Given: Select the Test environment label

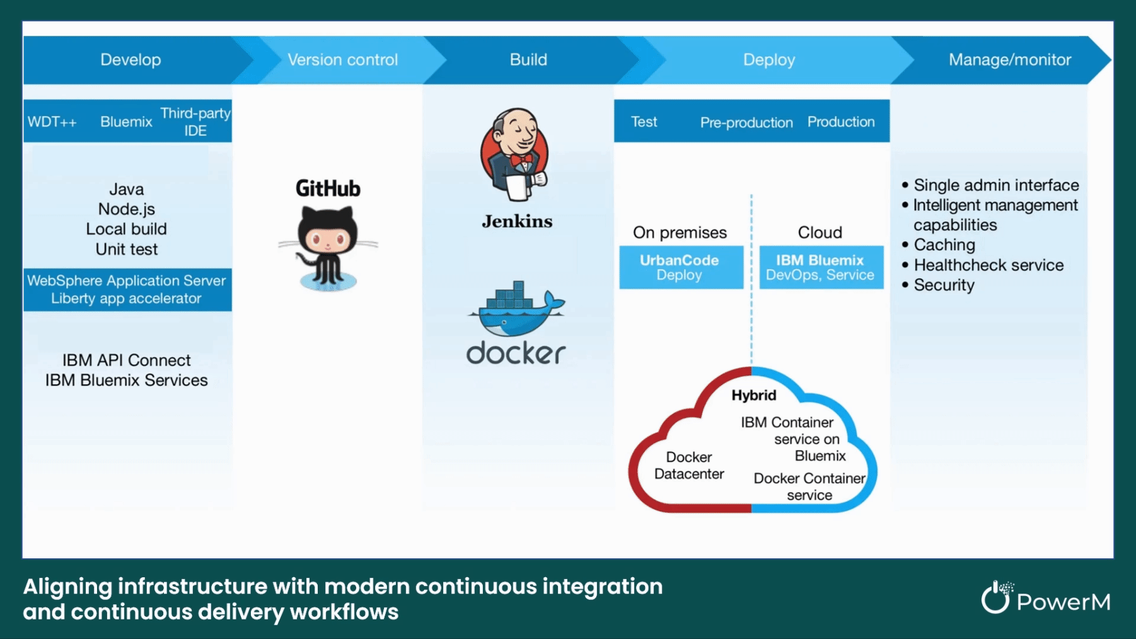Looking at the screenshot, I should pyautogui.click(x=644, y=122).
